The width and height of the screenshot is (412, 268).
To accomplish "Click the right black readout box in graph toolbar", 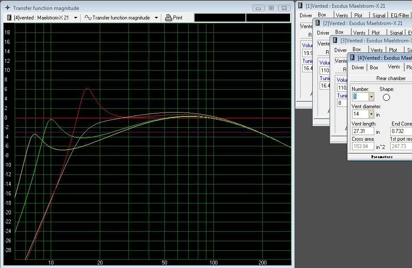I will (268, 18).
